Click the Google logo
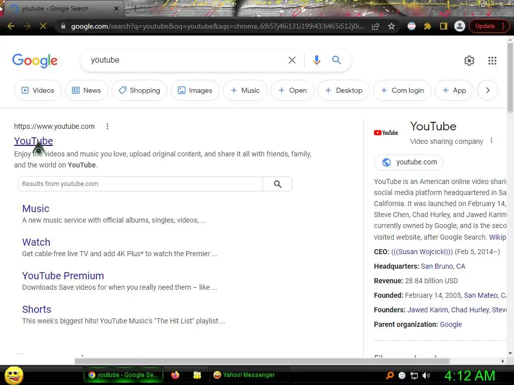Screen dimensions: 514x385 pos(35,61)
